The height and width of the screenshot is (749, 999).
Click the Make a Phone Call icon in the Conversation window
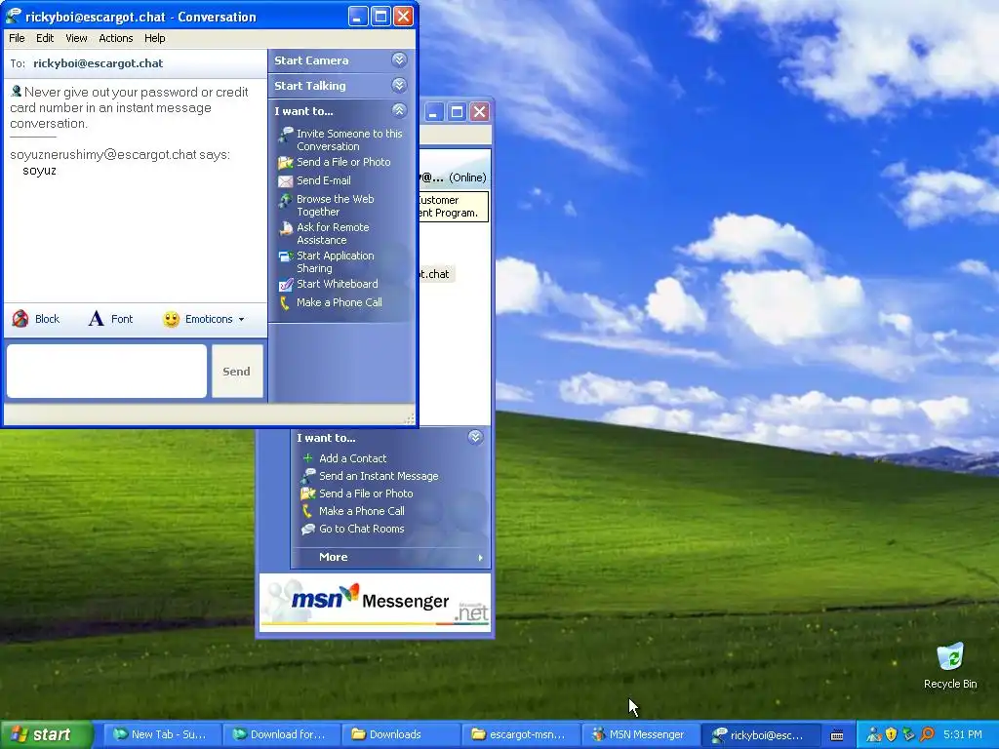[x=286, y=303]
